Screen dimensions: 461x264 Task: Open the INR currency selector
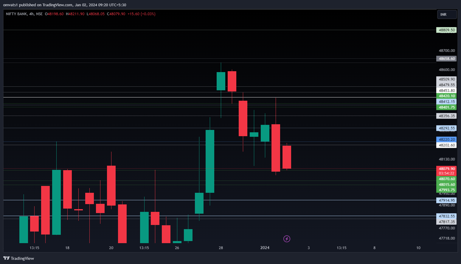click(x=447, y=14)
